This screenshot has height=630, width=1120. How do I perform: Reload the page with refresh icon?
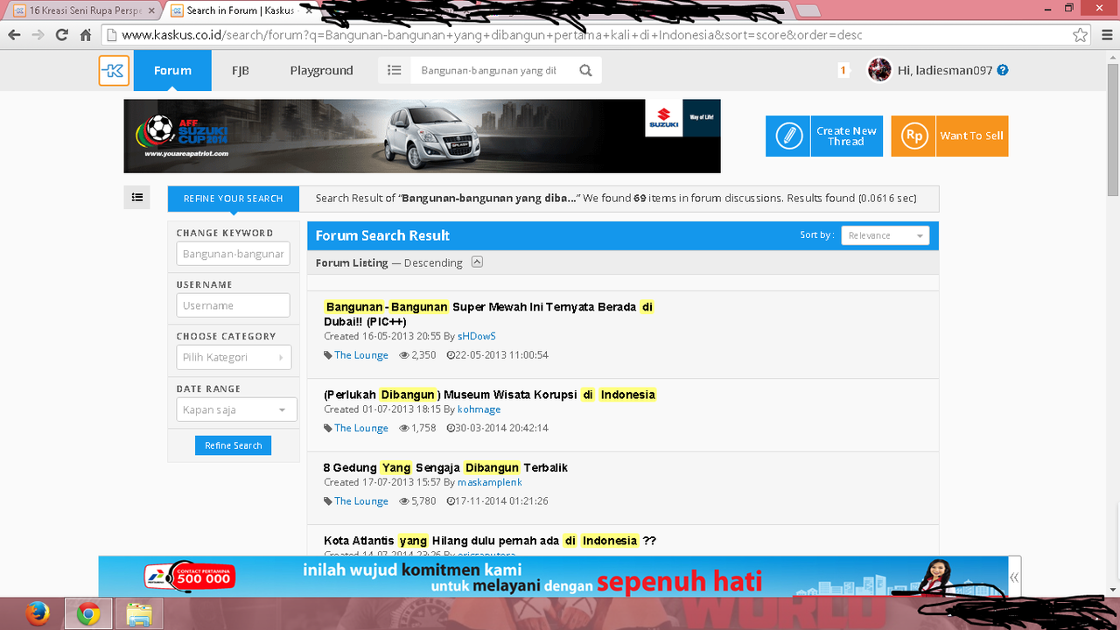click(61, 35)
